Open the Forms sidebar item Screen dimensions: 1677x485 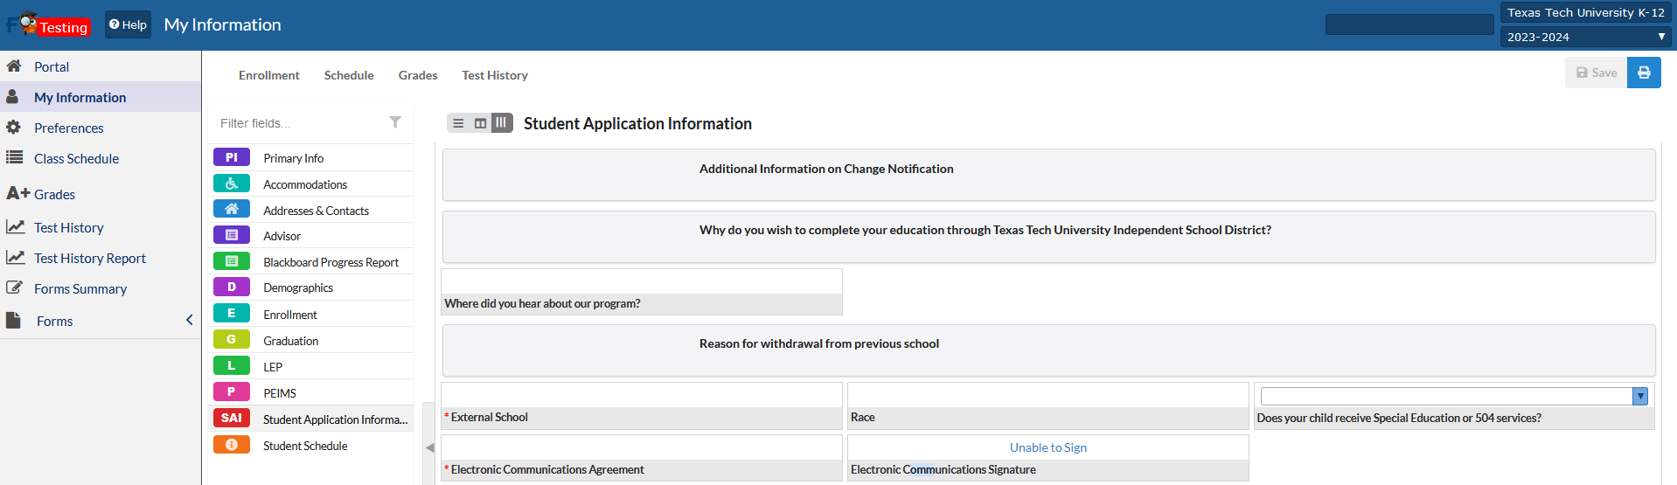pyautogui.click(x=54, y=321)
